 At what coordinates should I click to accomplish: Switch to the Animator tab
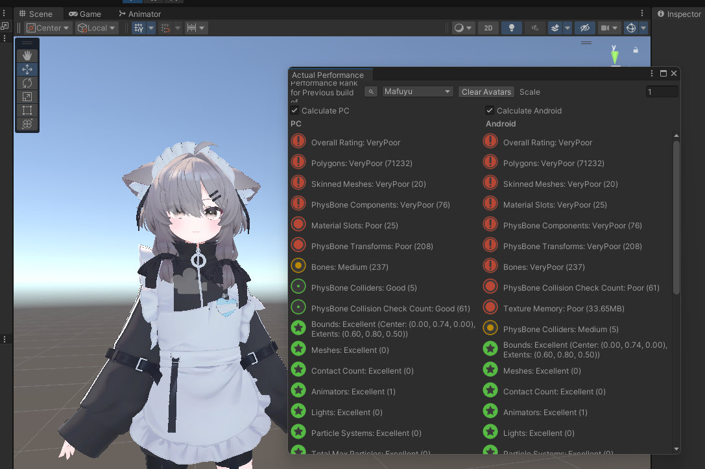tap(140, 14)
